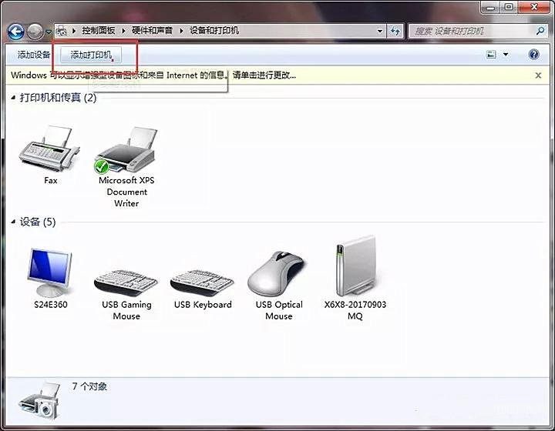
Task: Click the Forward navigation arrow
Action: (x=35, y=32)
